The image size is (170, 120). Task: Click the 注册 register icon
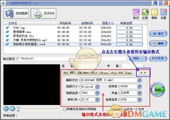[145, 14]
